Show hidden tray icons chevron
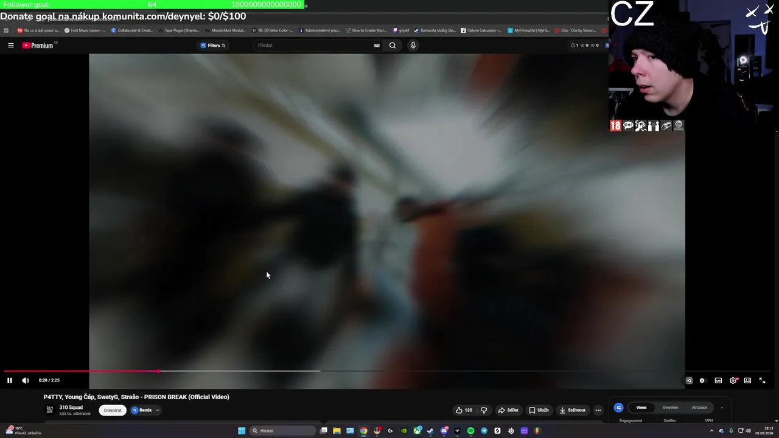 [711, 431]
